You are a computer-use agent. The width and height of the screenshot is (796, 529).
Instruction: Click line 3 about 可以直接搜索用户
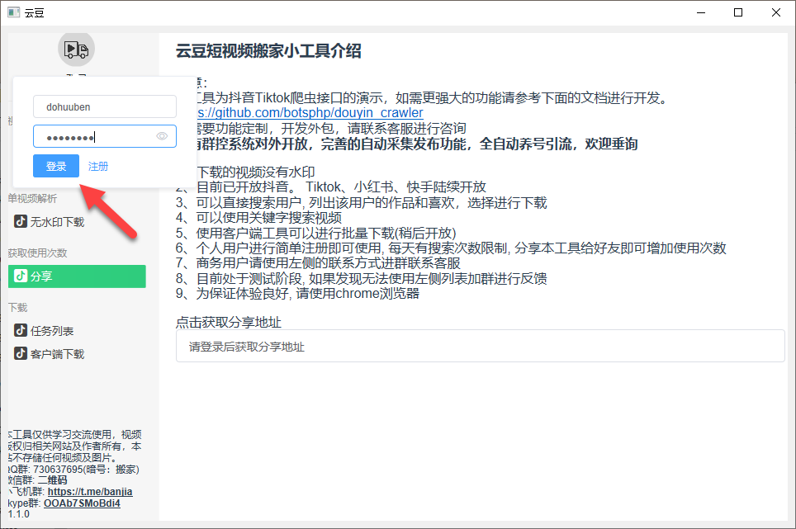tap(362, 203)
